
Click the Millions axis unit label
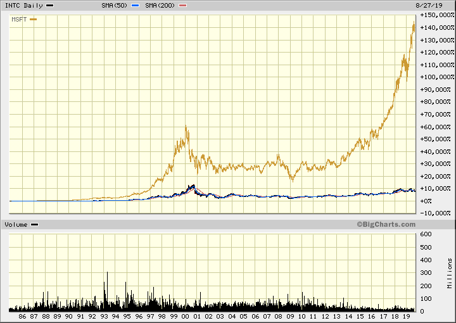(x=450, y=274)
